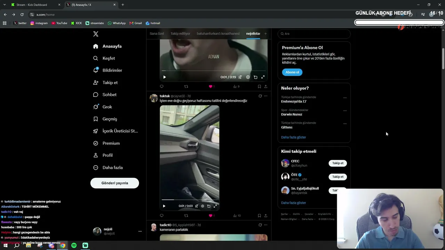
Task: Open Sohbet chat page
Action: click(105, 95)
